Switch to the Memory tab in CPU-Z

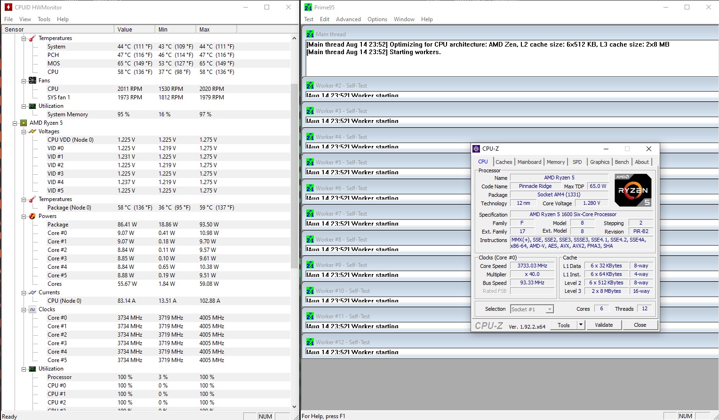(x=555, y=162)
